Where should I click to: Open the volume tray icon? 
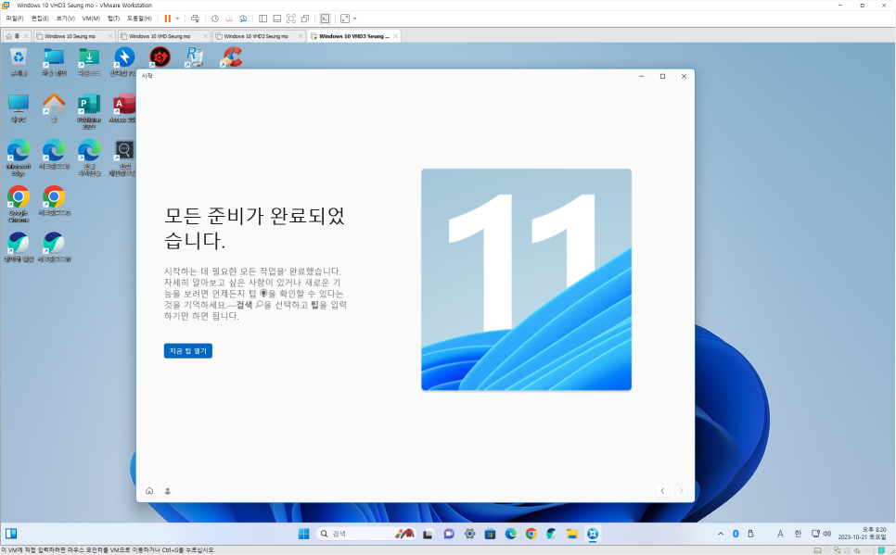coord(826,534)
